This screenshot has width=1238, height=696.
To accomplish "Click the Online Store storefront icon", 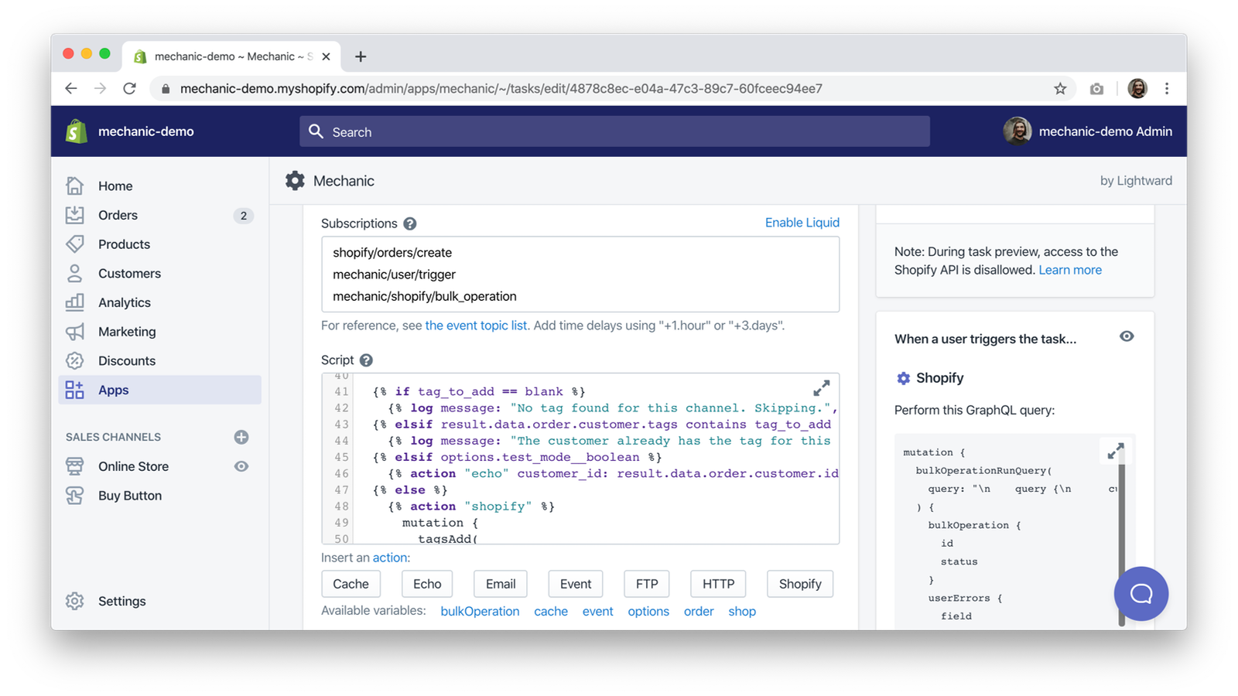I will (x=75, y=466).
